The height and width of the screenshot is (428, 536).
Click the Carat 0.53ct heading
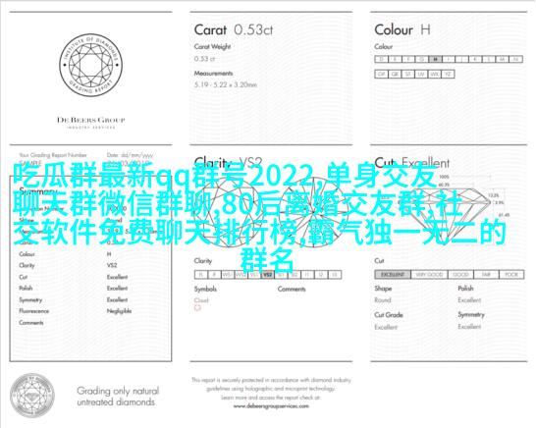click(x=234, y=30)
